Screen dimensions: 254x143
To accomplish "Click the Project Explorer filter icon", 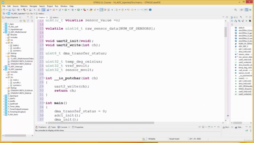I will pos(28,21).
